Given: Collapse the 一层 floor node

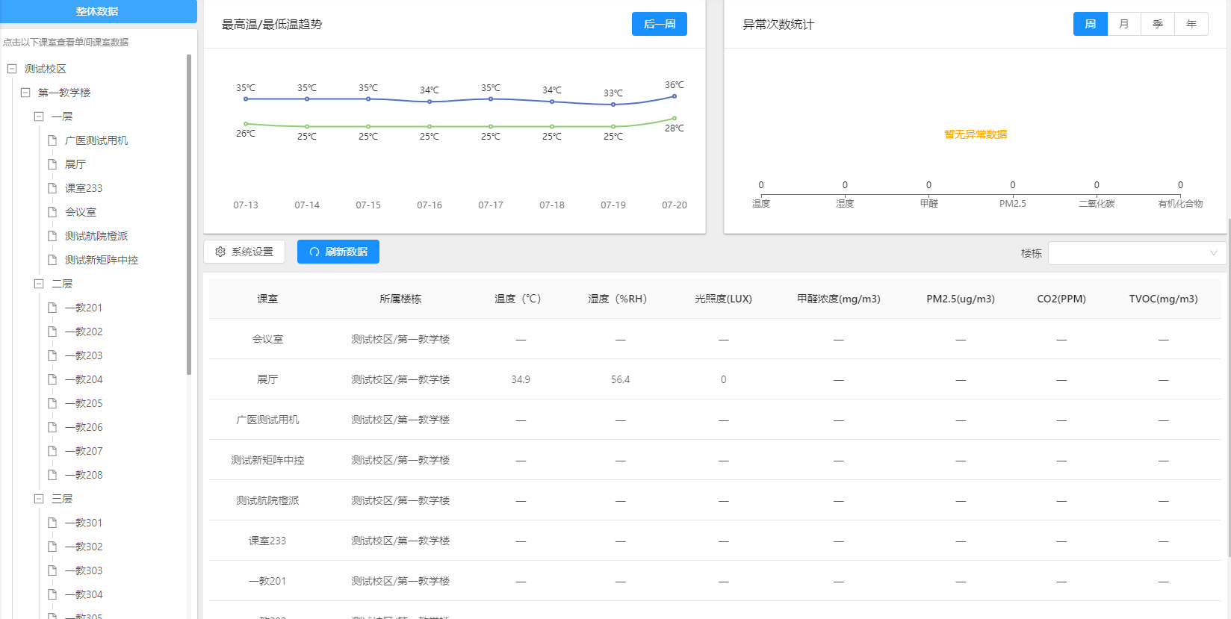Looking at the screenshot, I should point(39,116).
